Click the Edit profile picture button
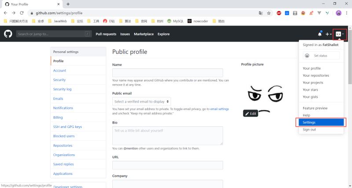The width and height of the screenshot is (352, 188). pos(250,114)
